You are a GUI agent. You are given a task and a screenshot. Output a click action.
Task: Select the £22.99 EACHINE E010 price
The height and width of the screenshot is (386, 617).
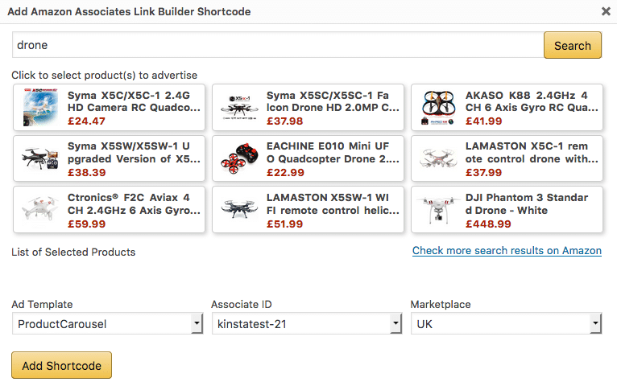285,173
